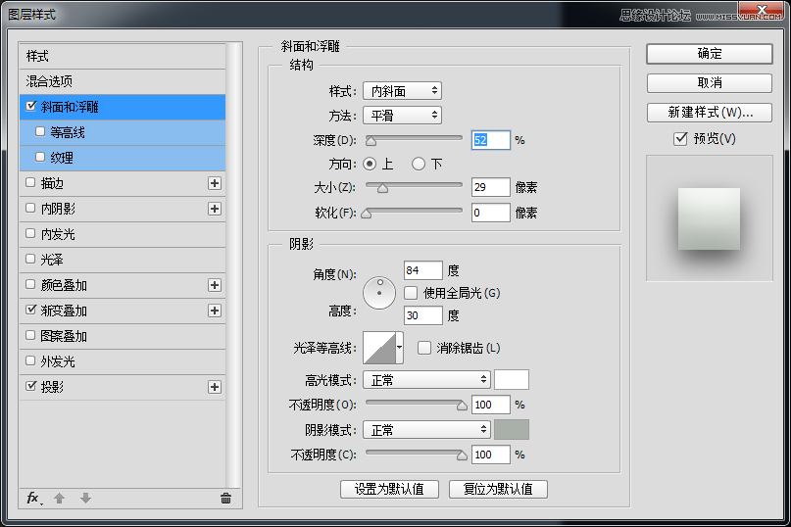The image size is (791, 527).
Task: Expand the 高光模式 blend mode dropdown
Action: (x=426, y=379)
